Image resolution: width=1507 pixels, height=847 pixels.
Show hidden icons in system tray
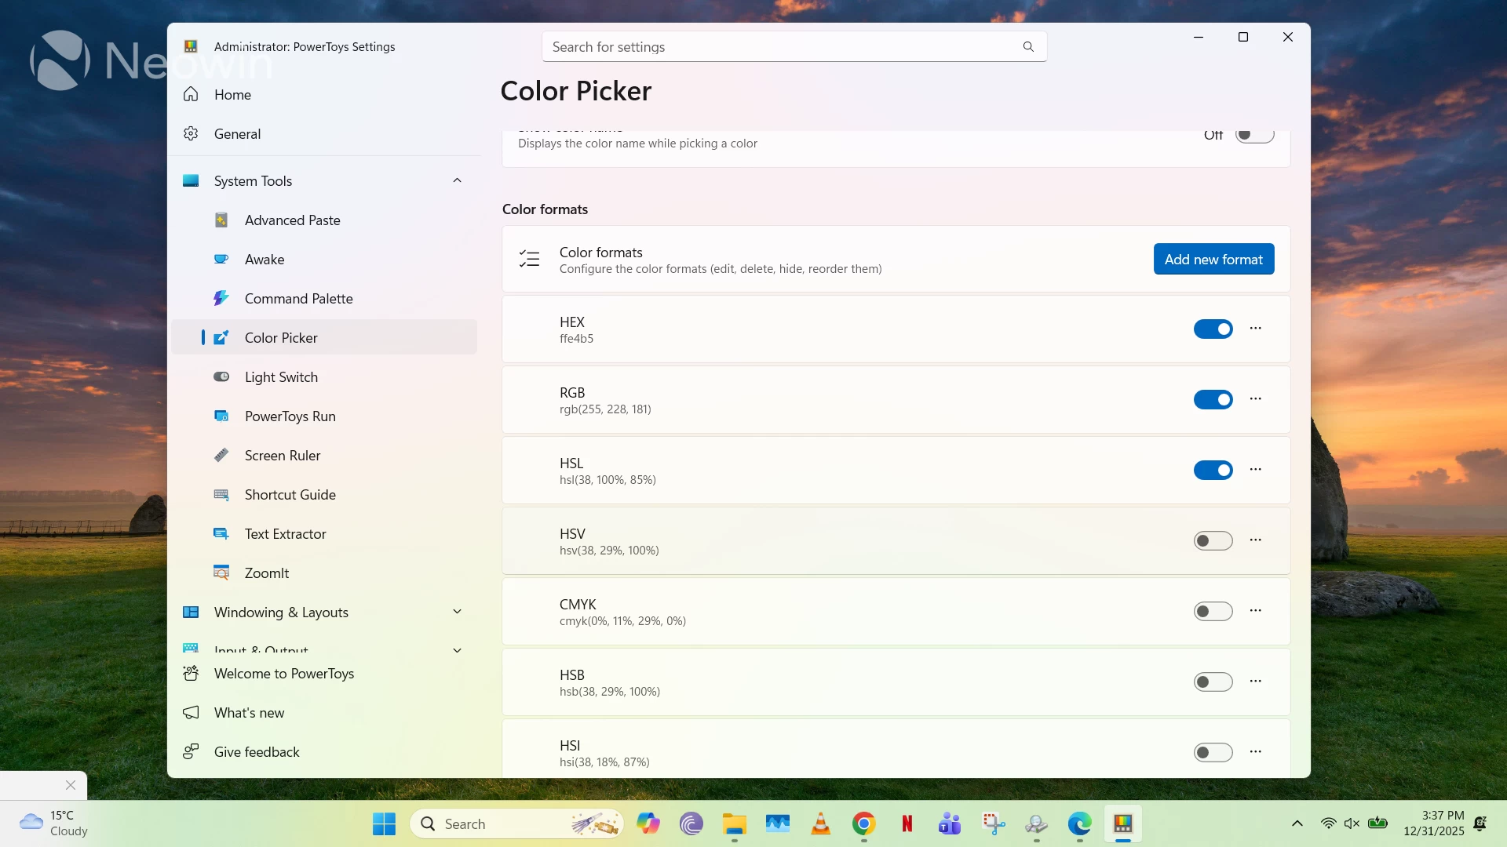pos(1297,824)
